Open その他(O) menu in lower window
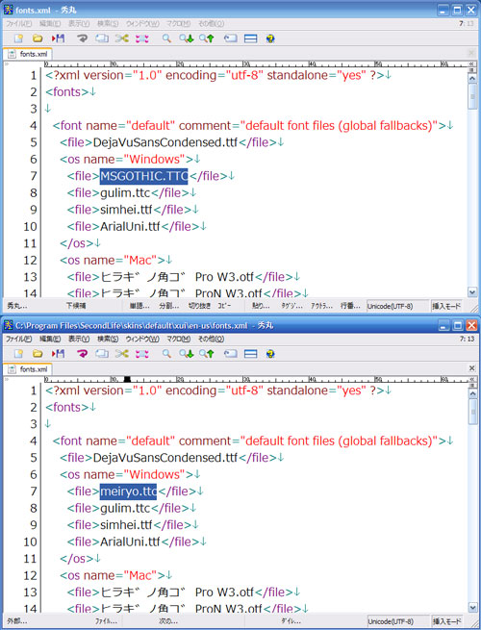The width and height of the screenshot is (481, 630). click(x=211, y=340)
